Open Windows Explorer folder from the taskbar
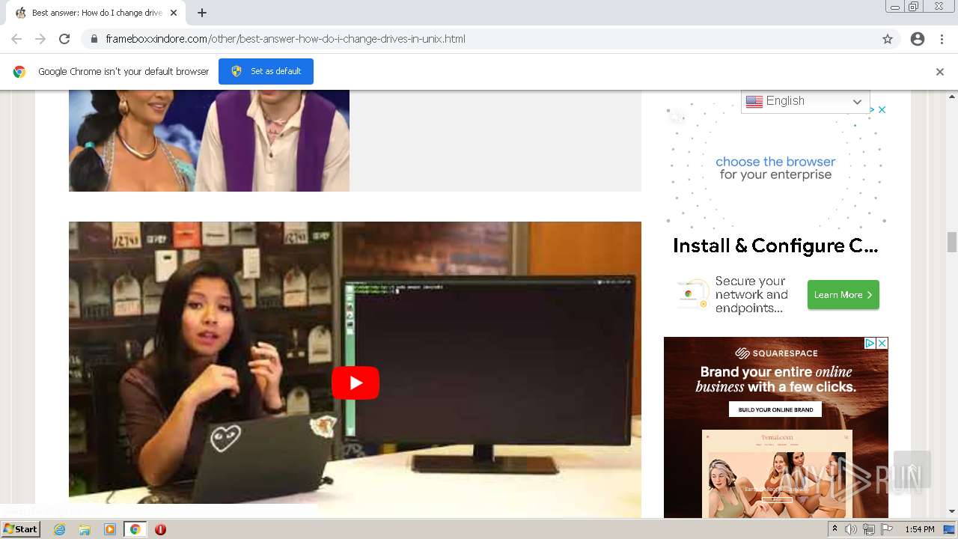 coord(85,529)
